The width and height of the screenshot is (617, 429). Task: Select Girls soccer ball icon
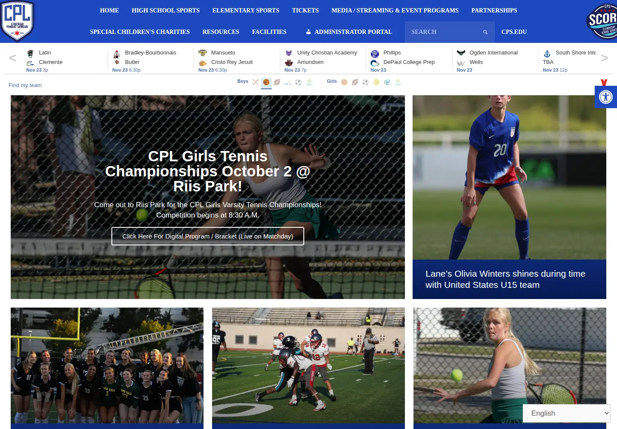click(x=365, y=82)
